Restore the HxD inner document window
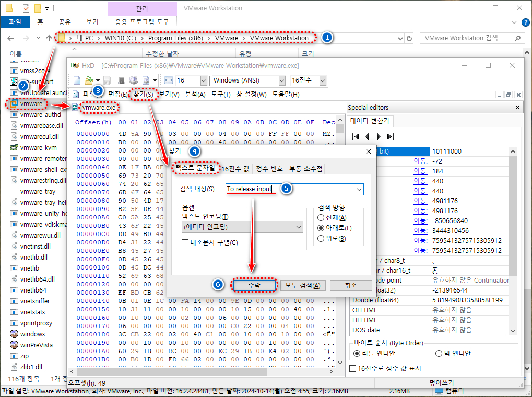 [x=509, y=95]
